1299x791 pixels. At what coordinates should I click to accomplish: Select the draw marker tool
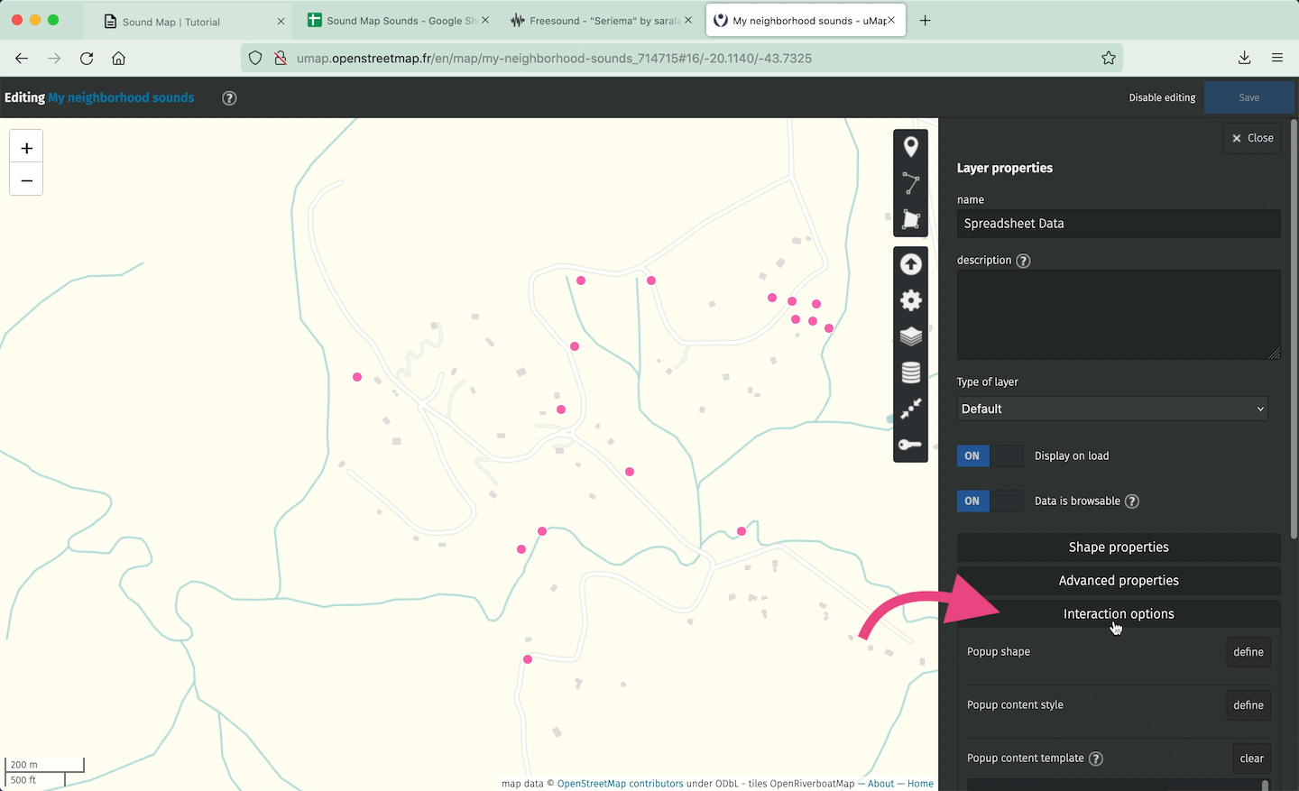pyautogui.click(x=910, y=147)
